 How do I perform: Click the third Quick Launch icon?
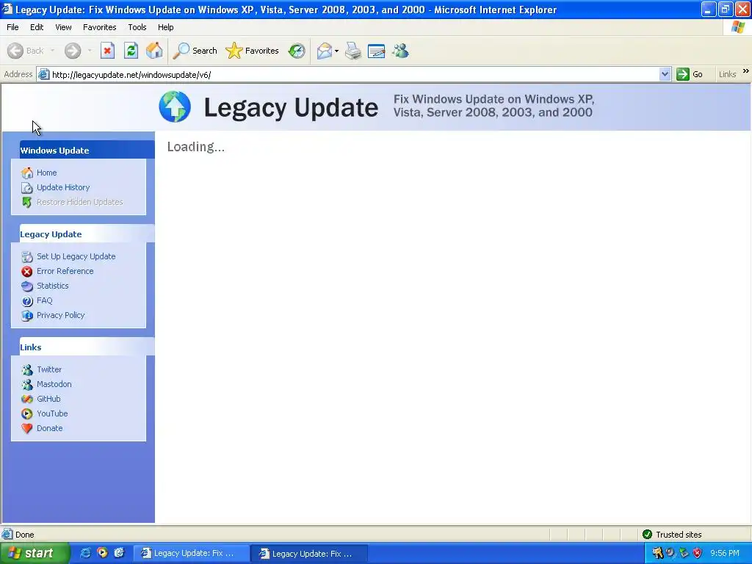[x=119, y=553]
